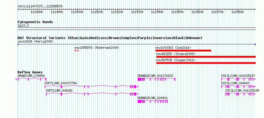
Task: Click the 111560k ruler tick label
Action: point(198,12)
